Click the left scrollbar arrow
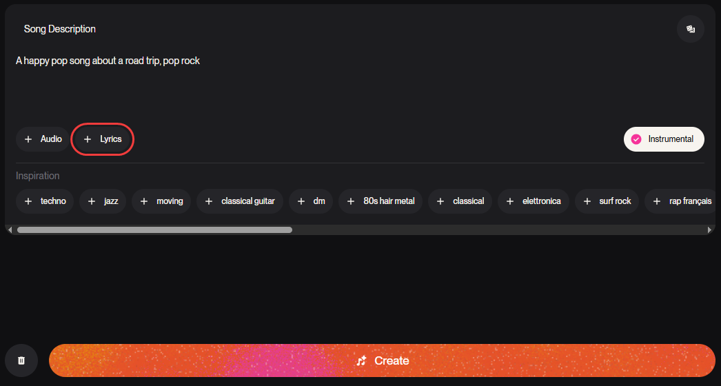Screen dimensions: 721x386 point(10,230)
